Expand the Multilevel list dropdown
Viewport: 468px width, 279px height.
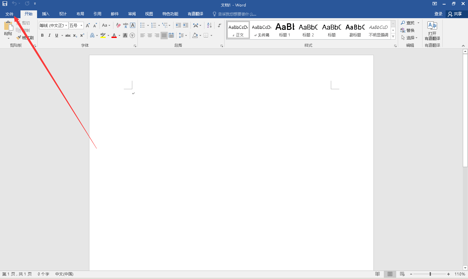click(x=169, y=25)
